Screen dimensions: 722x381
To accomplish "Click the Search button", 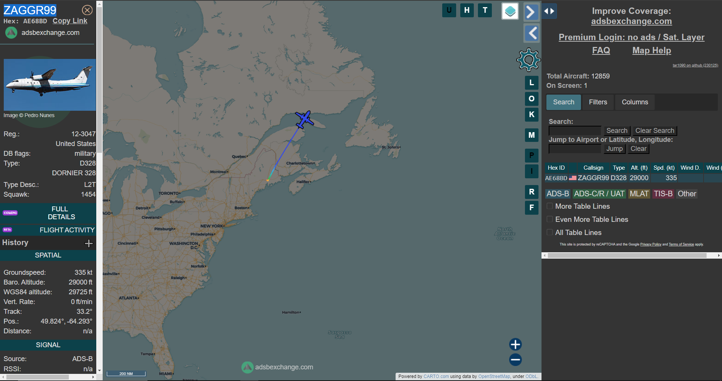I will pyautogui.click(x=617, y=131).
